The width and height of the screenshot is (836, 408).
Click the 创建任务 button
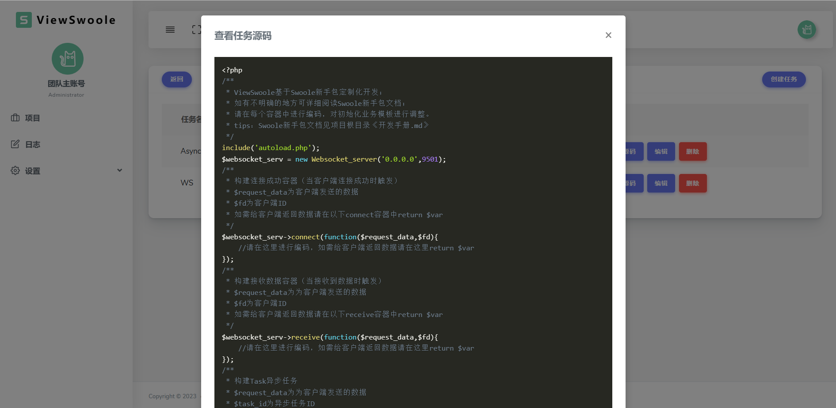tap(784, 79)
